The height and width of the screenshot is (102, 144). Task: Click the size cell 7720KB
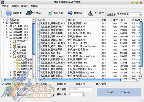[x=124, y=23]
